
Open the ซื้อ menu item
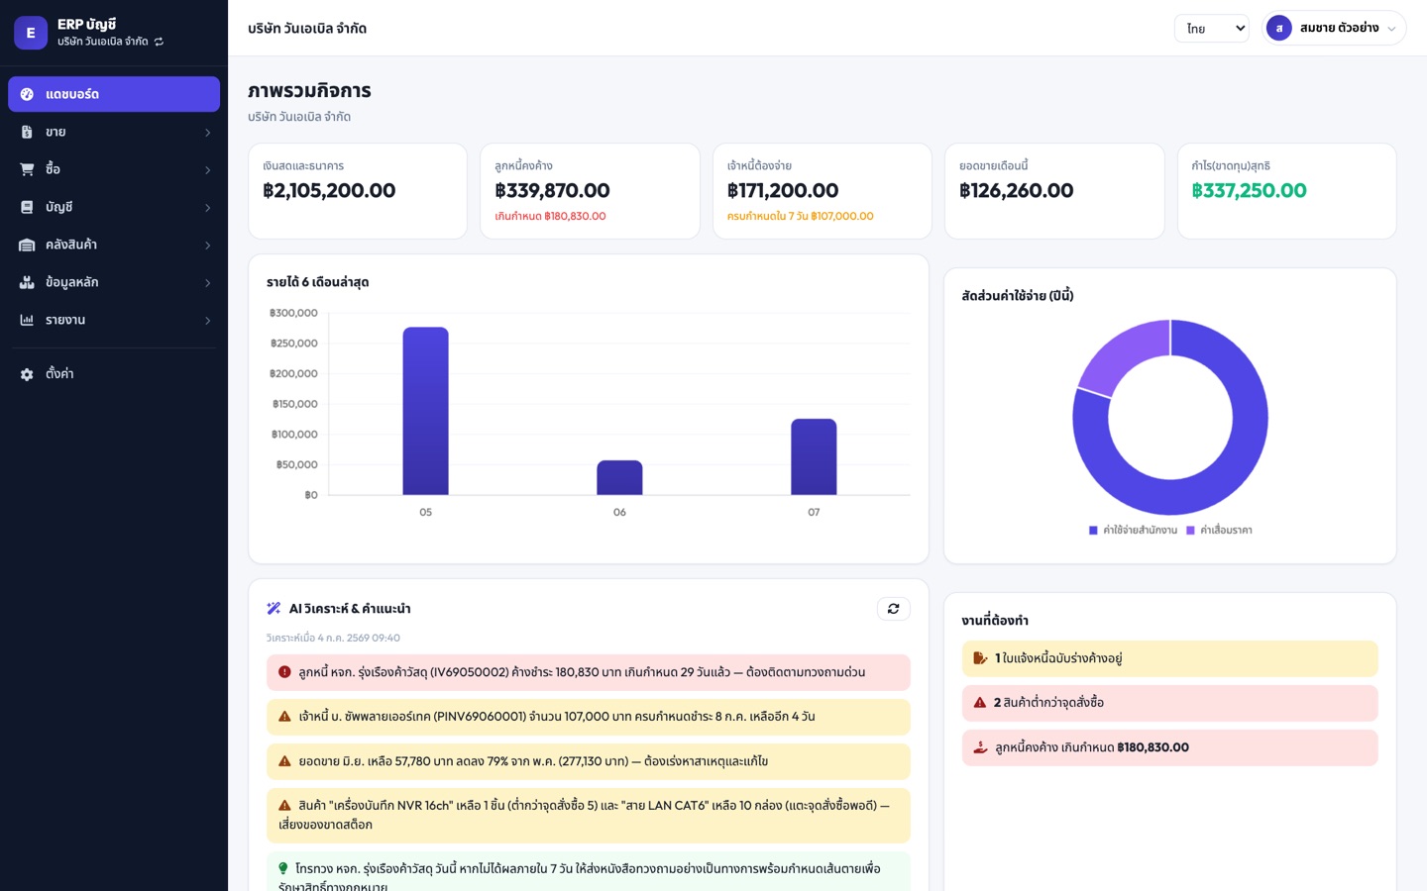coord(114,169)
